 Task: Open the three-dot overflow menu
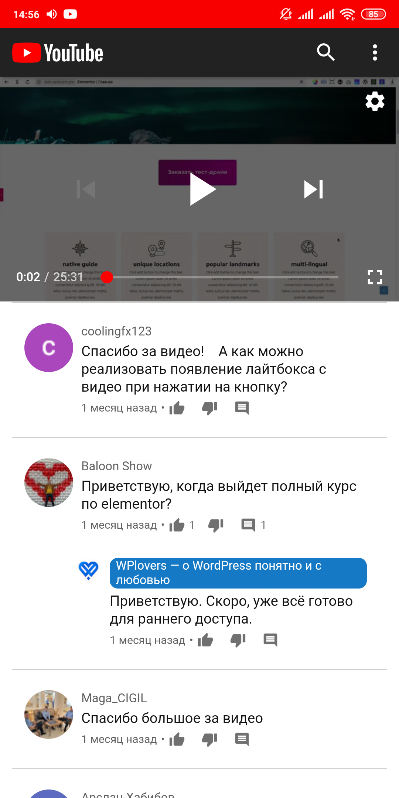coord(375,52)
